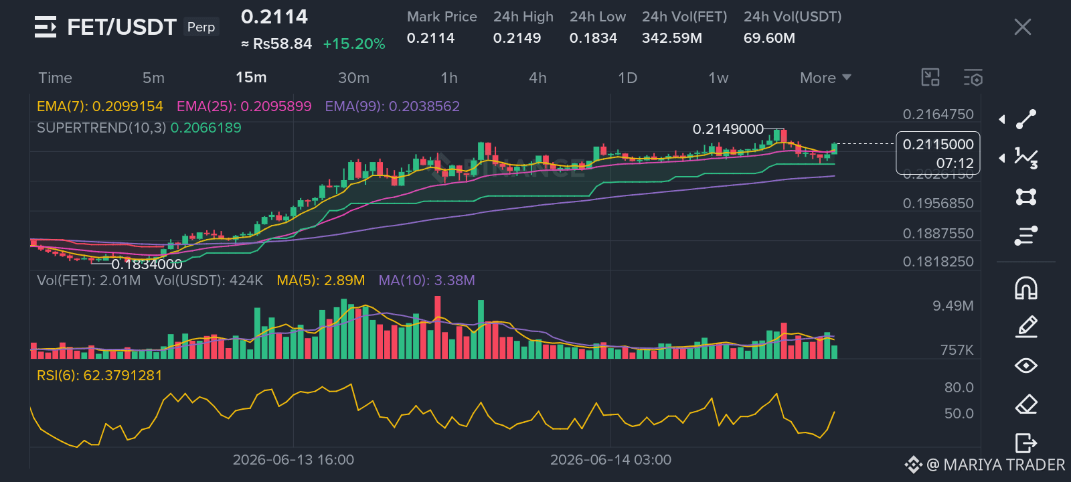
Task: Select the rectangle shape drawing tool
Action: 1026,197
